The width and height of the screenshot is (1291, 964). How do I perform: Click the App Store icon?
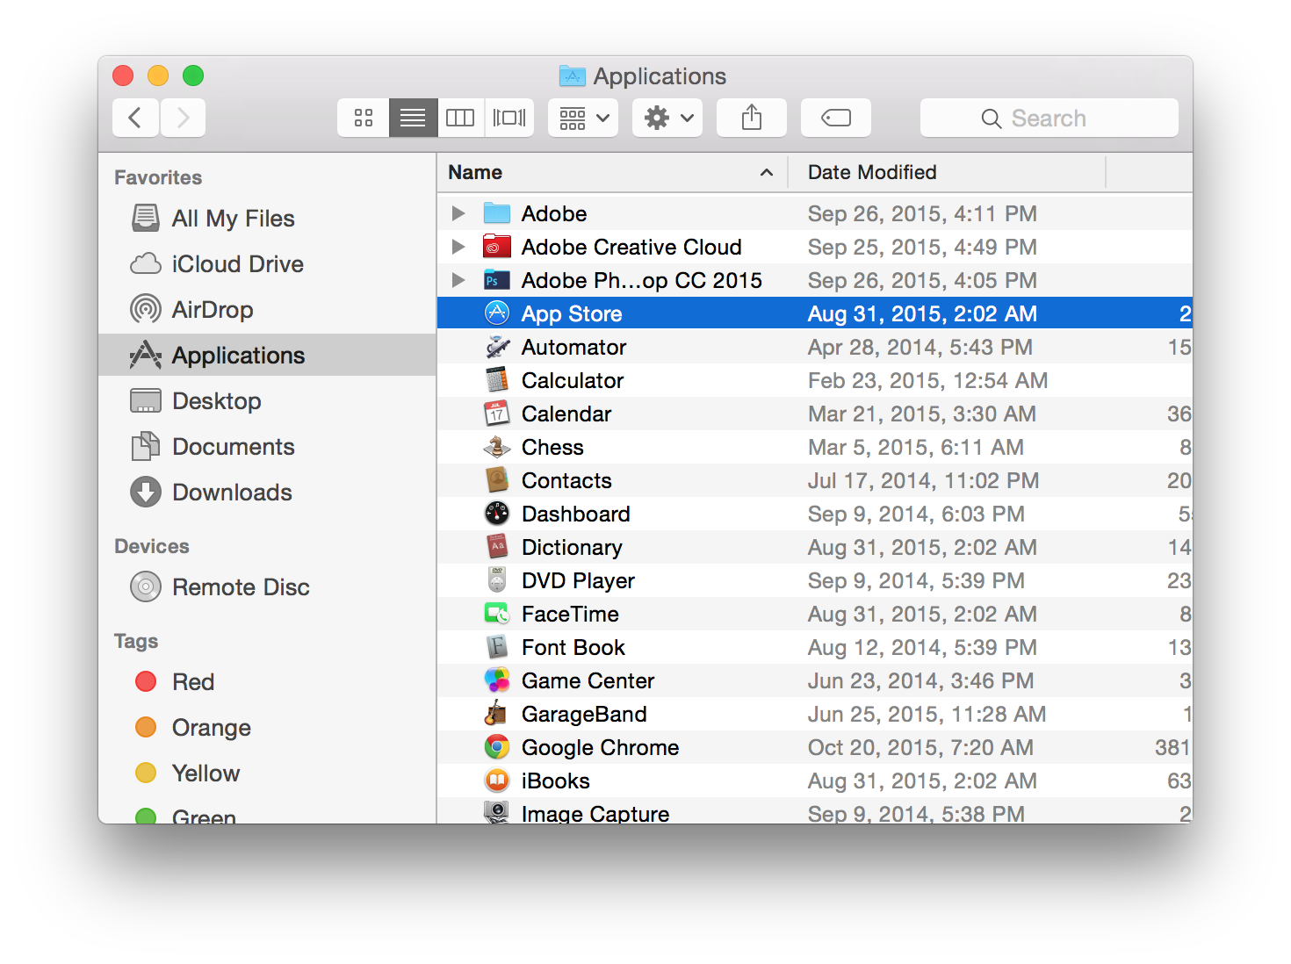(497, 313)
